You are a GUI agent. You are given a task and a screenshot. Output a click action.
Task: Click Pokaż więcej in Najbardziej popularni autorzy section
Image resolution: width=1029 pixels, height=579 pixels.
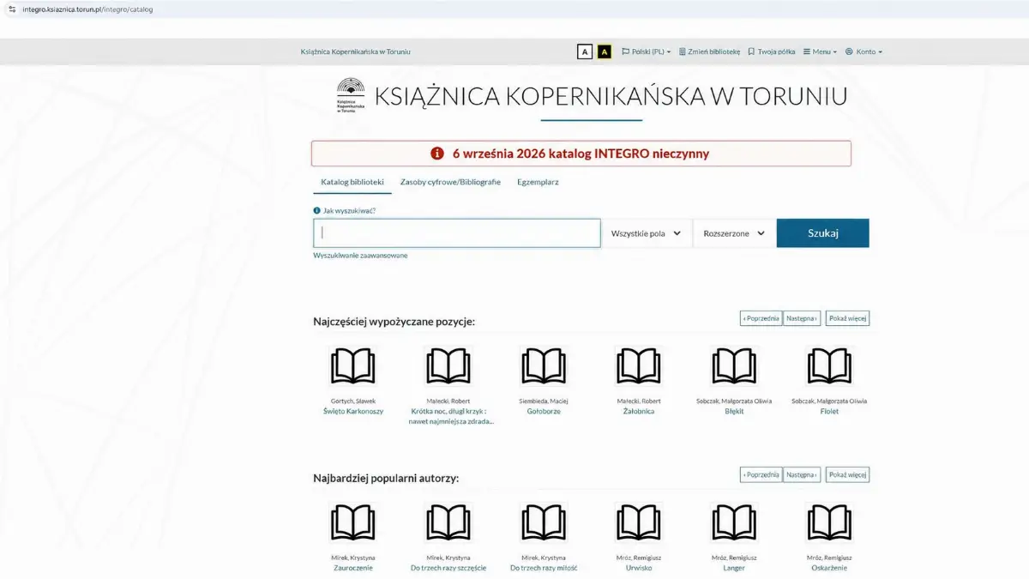click(847, 474)
